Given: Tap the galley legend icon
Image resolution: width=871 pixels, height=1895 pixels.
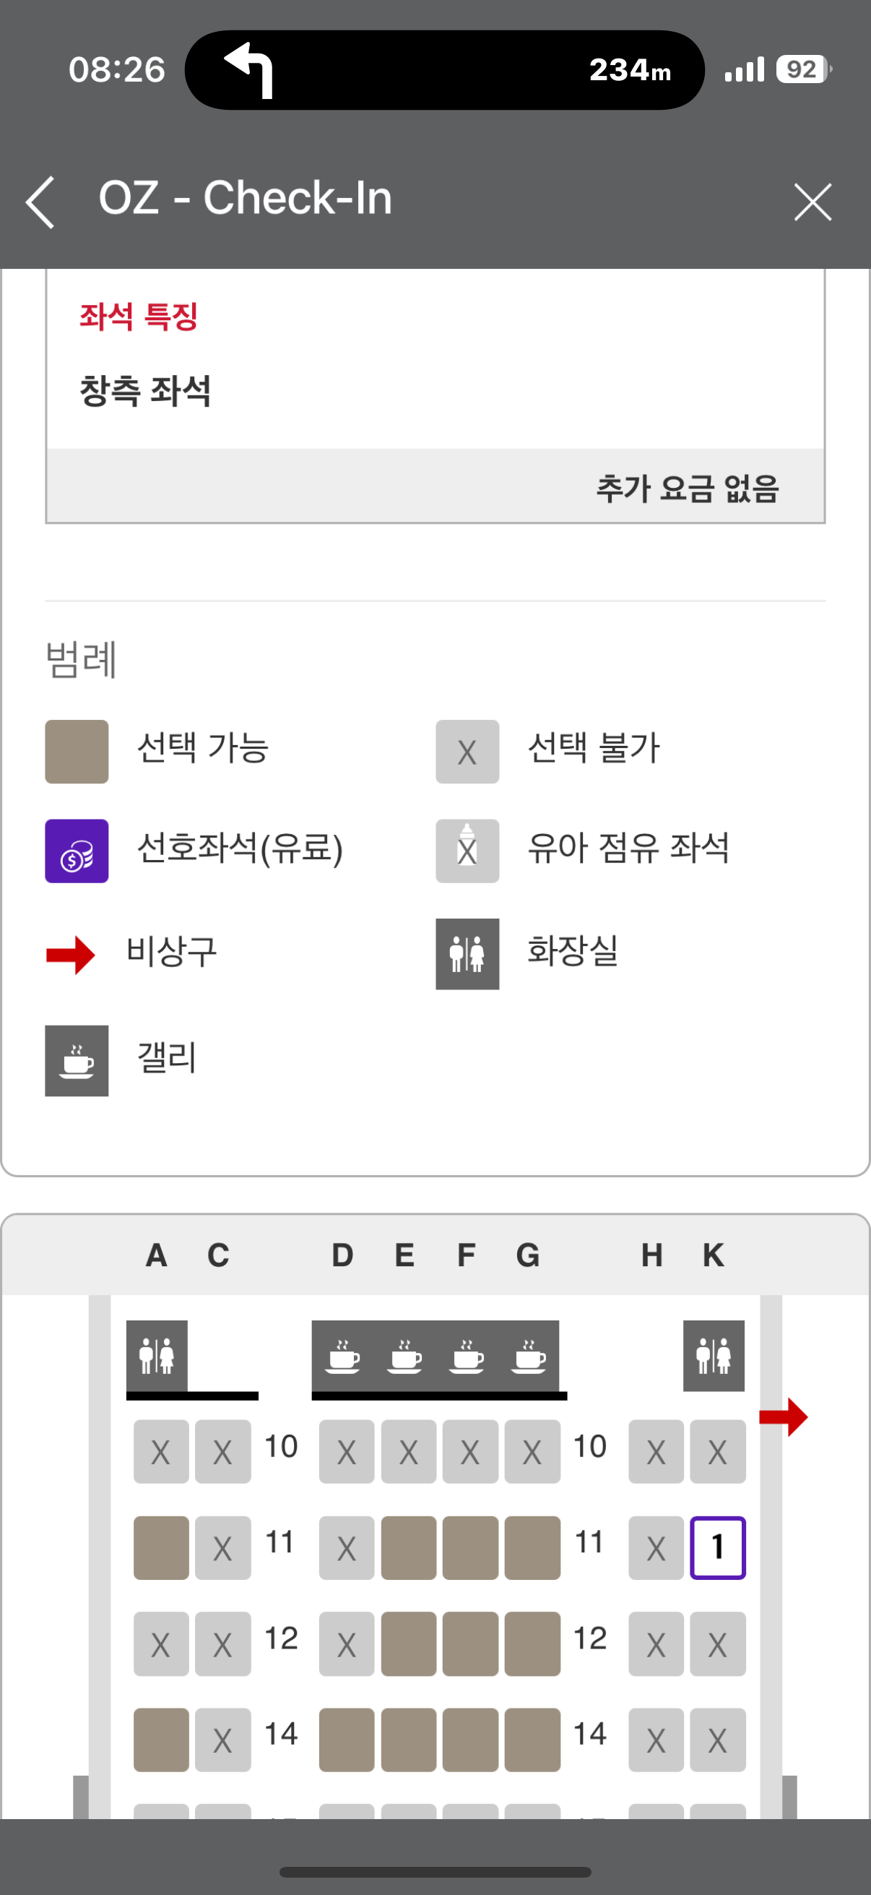Looking at the screenshot, I should 77,1060.
